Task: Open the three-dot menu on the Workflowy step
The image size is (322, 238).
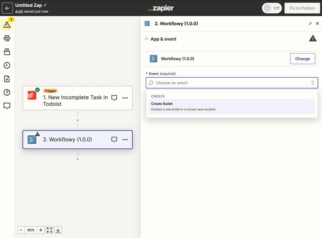Action: coord(126,139)
